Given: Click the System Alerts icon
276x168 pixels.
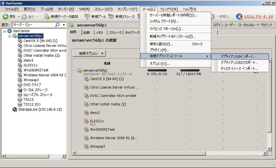Looking at the screenshot, I should click(239, 16).
